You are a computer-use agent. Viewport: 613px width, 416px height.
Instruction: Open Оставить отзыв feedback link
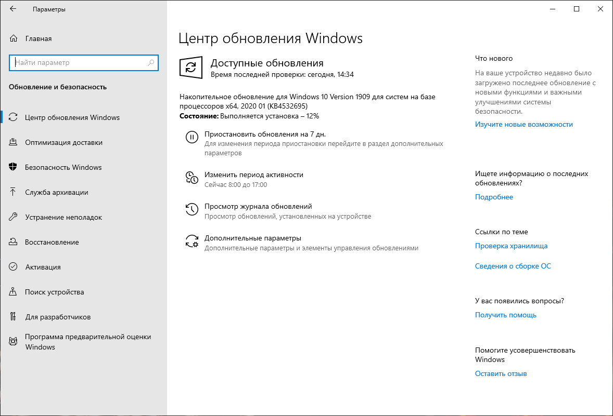[x=501, y=373]
